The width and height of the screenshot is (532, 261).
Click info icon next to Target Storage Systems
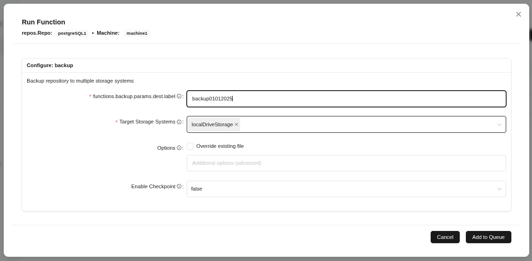click(x=179, y=122)
